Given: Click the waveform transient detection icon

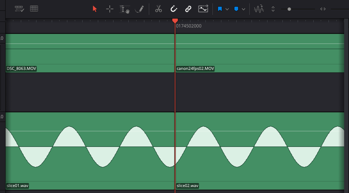Looking at the screenshot, I should (259, 9).
